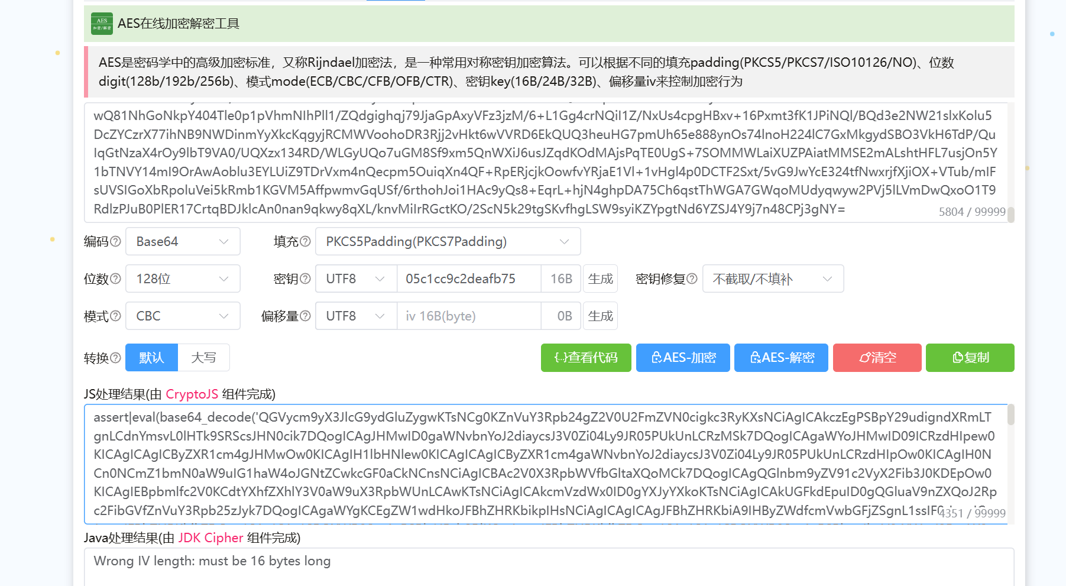Click the help icon next to 模式
Screen dimensions: 1066x586
click(116, 316)
